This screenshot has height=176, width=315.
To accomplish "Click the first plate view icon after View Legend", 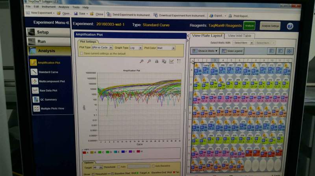I will pyautogui.click(x=272, y=51).
